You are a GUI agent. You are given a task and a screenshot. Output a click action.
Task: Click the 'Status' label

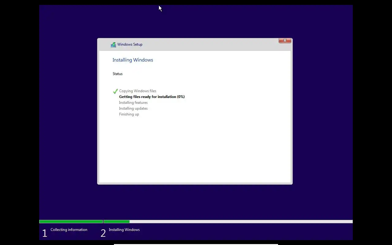coord(118,74)
